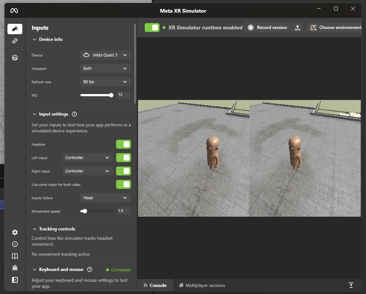
Task: Click the Input settings help icon
Action: pos(74,114)
